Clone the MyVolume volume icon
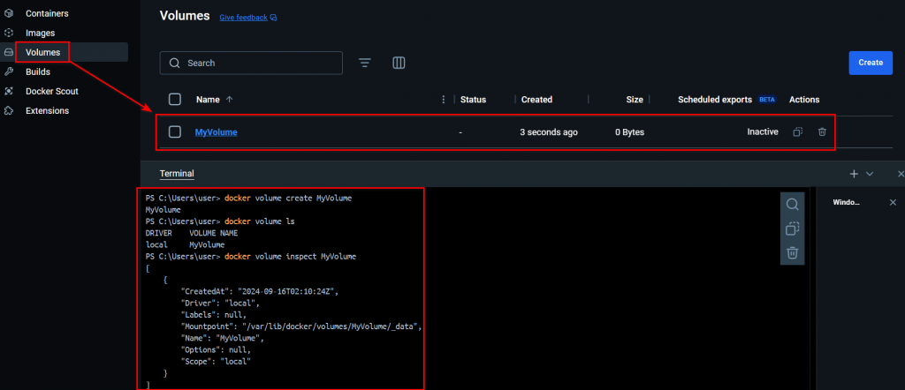 click(798, 132)
